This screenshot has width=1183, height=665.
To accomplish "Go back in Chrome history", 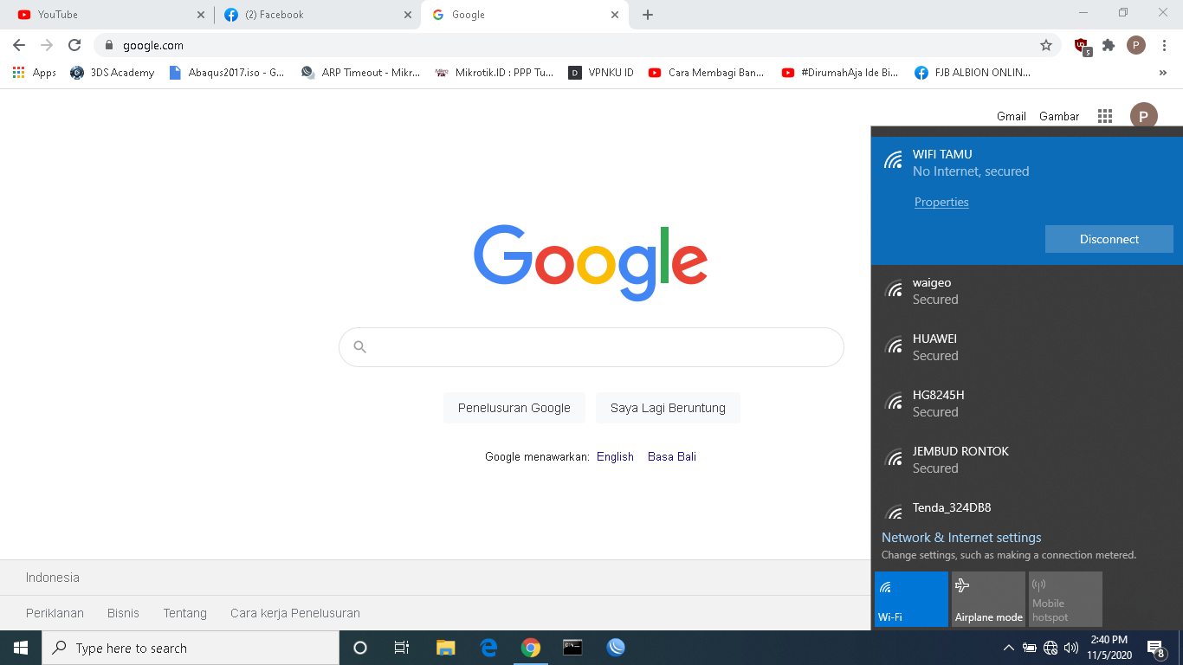I will [x=19, y=45].
